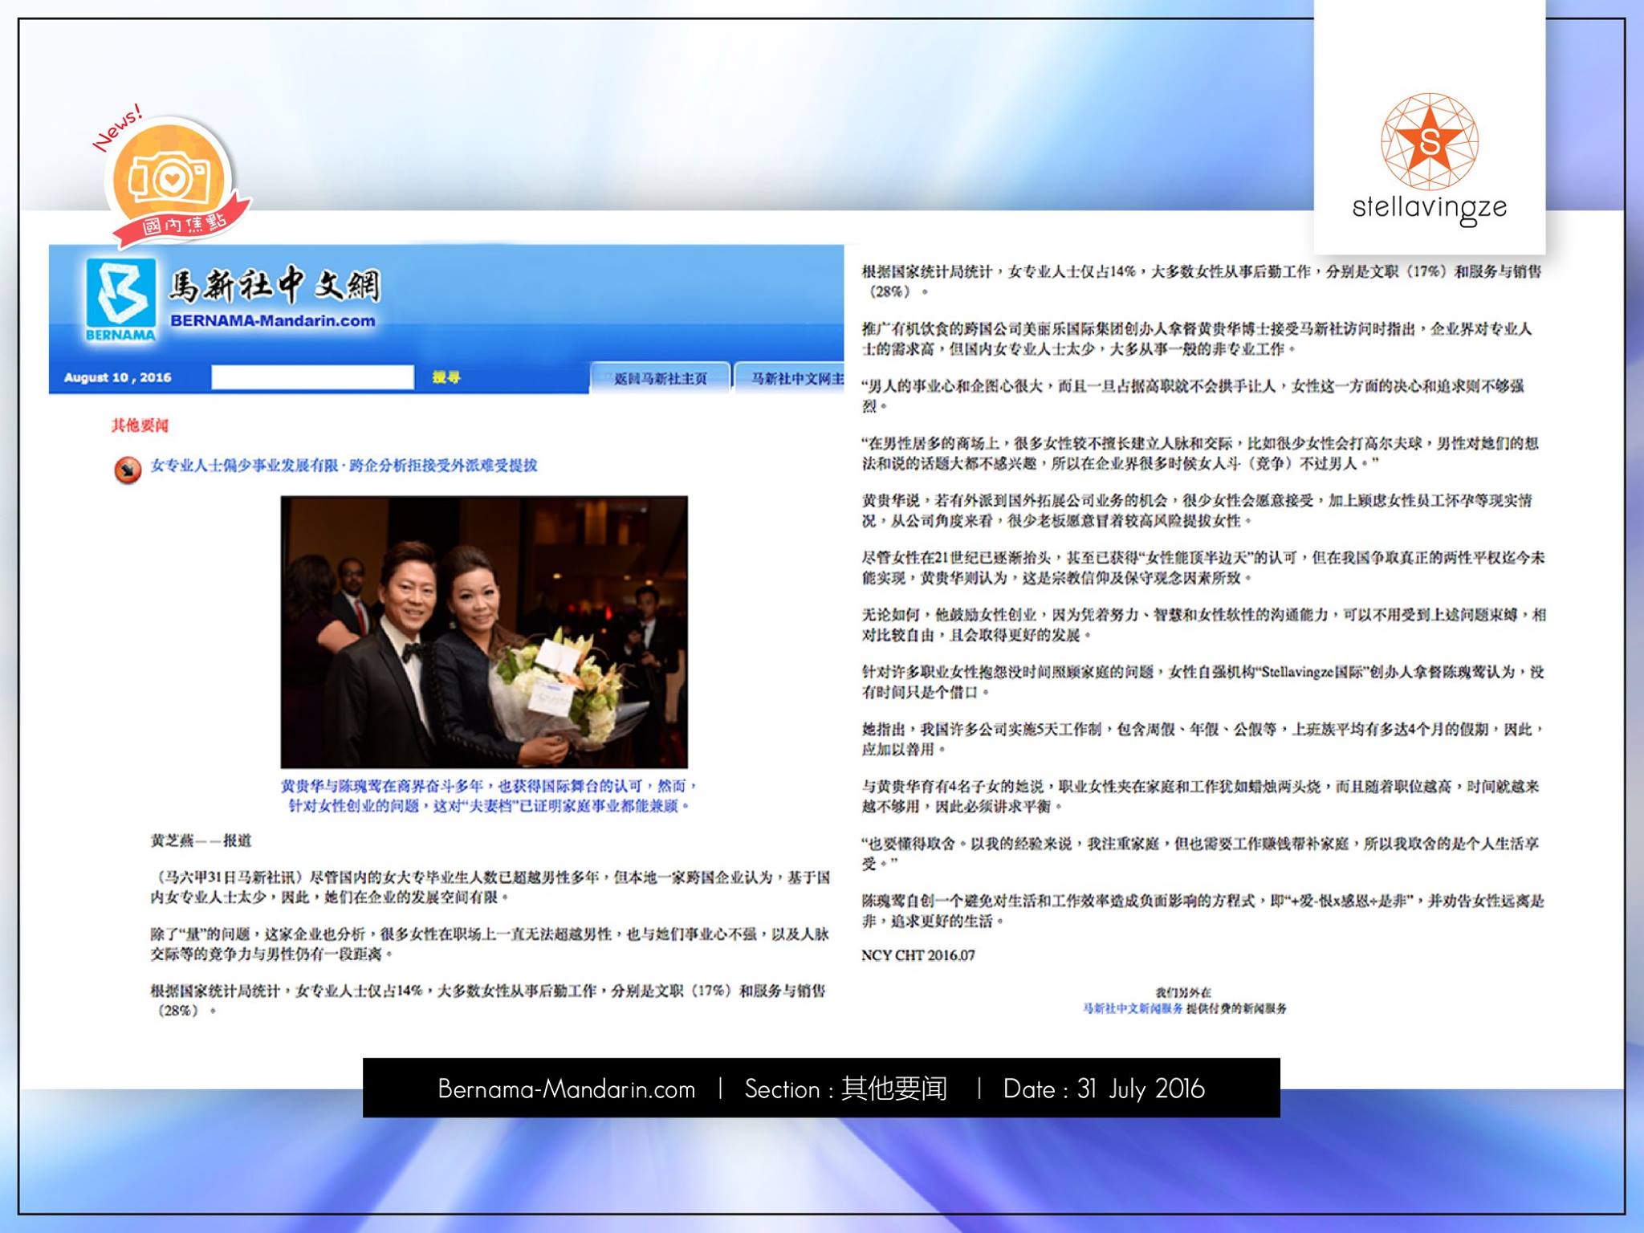Click the paragraph starting (马六甲31日马新社讯)
Image resolution: width=1644 pixels, height=1233 pixels.
click(490, 887)
